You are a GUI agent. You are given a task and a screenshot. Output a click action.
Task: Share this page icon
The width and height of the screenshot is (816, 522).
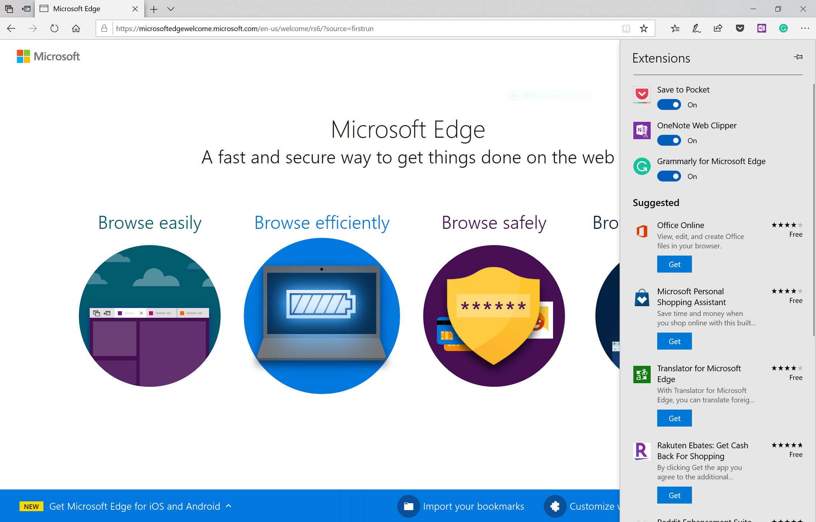[718, 29]
